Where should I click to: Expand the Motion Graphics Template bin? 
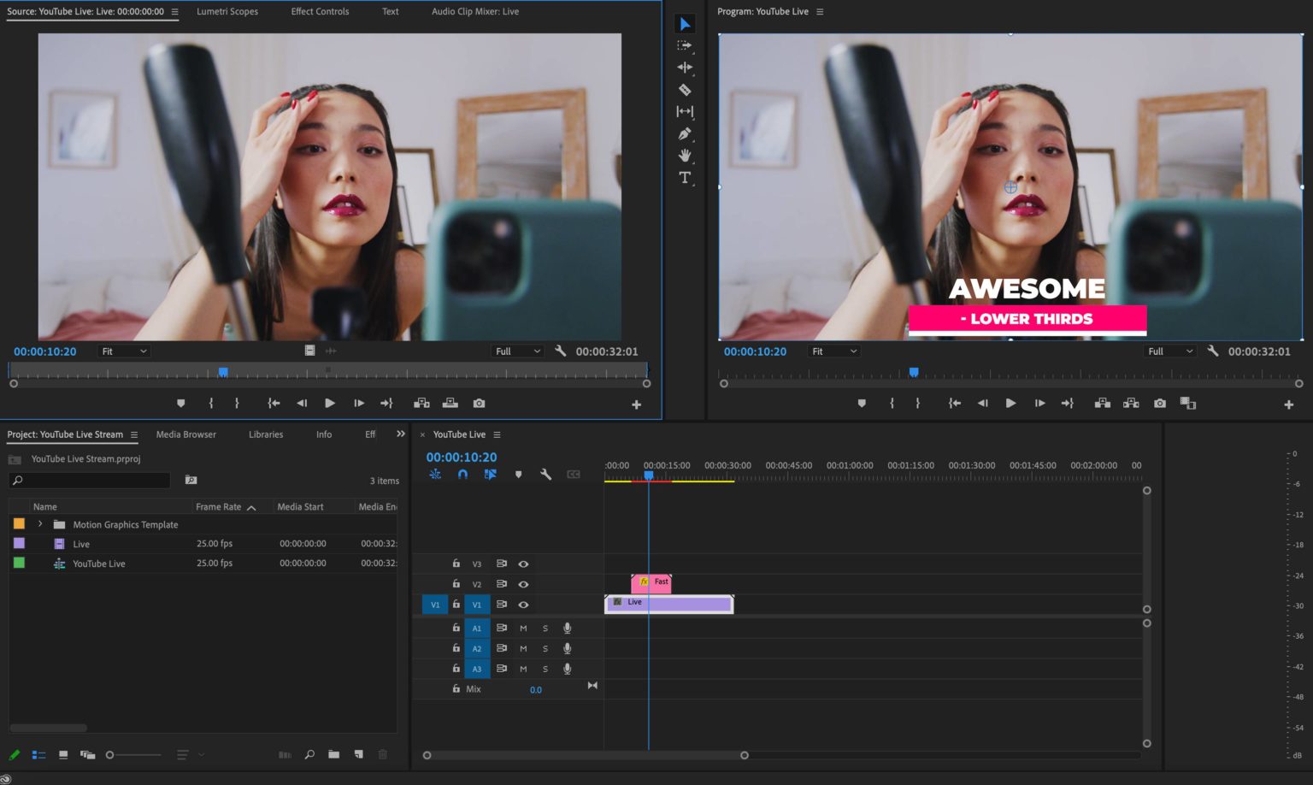pos(39,524)
